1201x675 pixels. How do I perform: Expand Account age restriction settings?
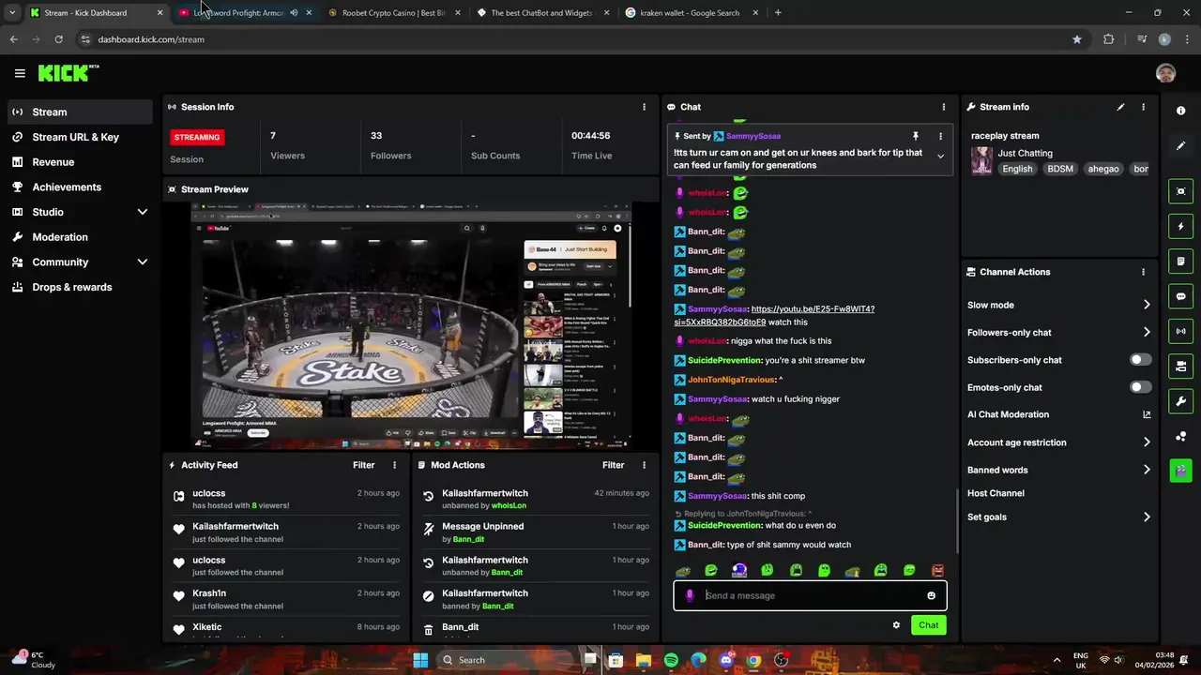click(1147, 442)
